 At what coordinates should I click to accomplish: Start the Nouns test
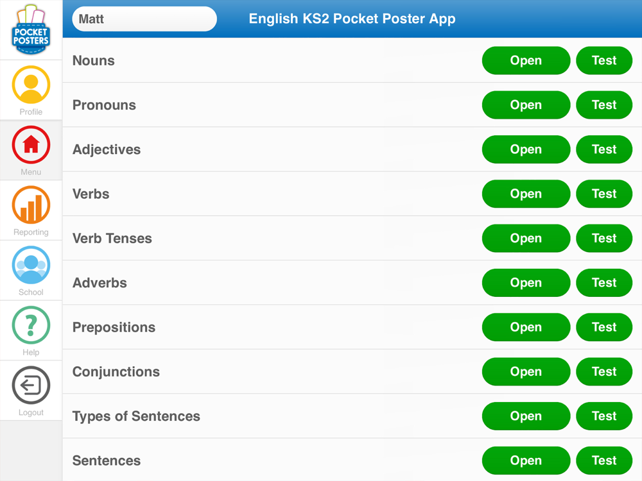(x=604, y=60)
